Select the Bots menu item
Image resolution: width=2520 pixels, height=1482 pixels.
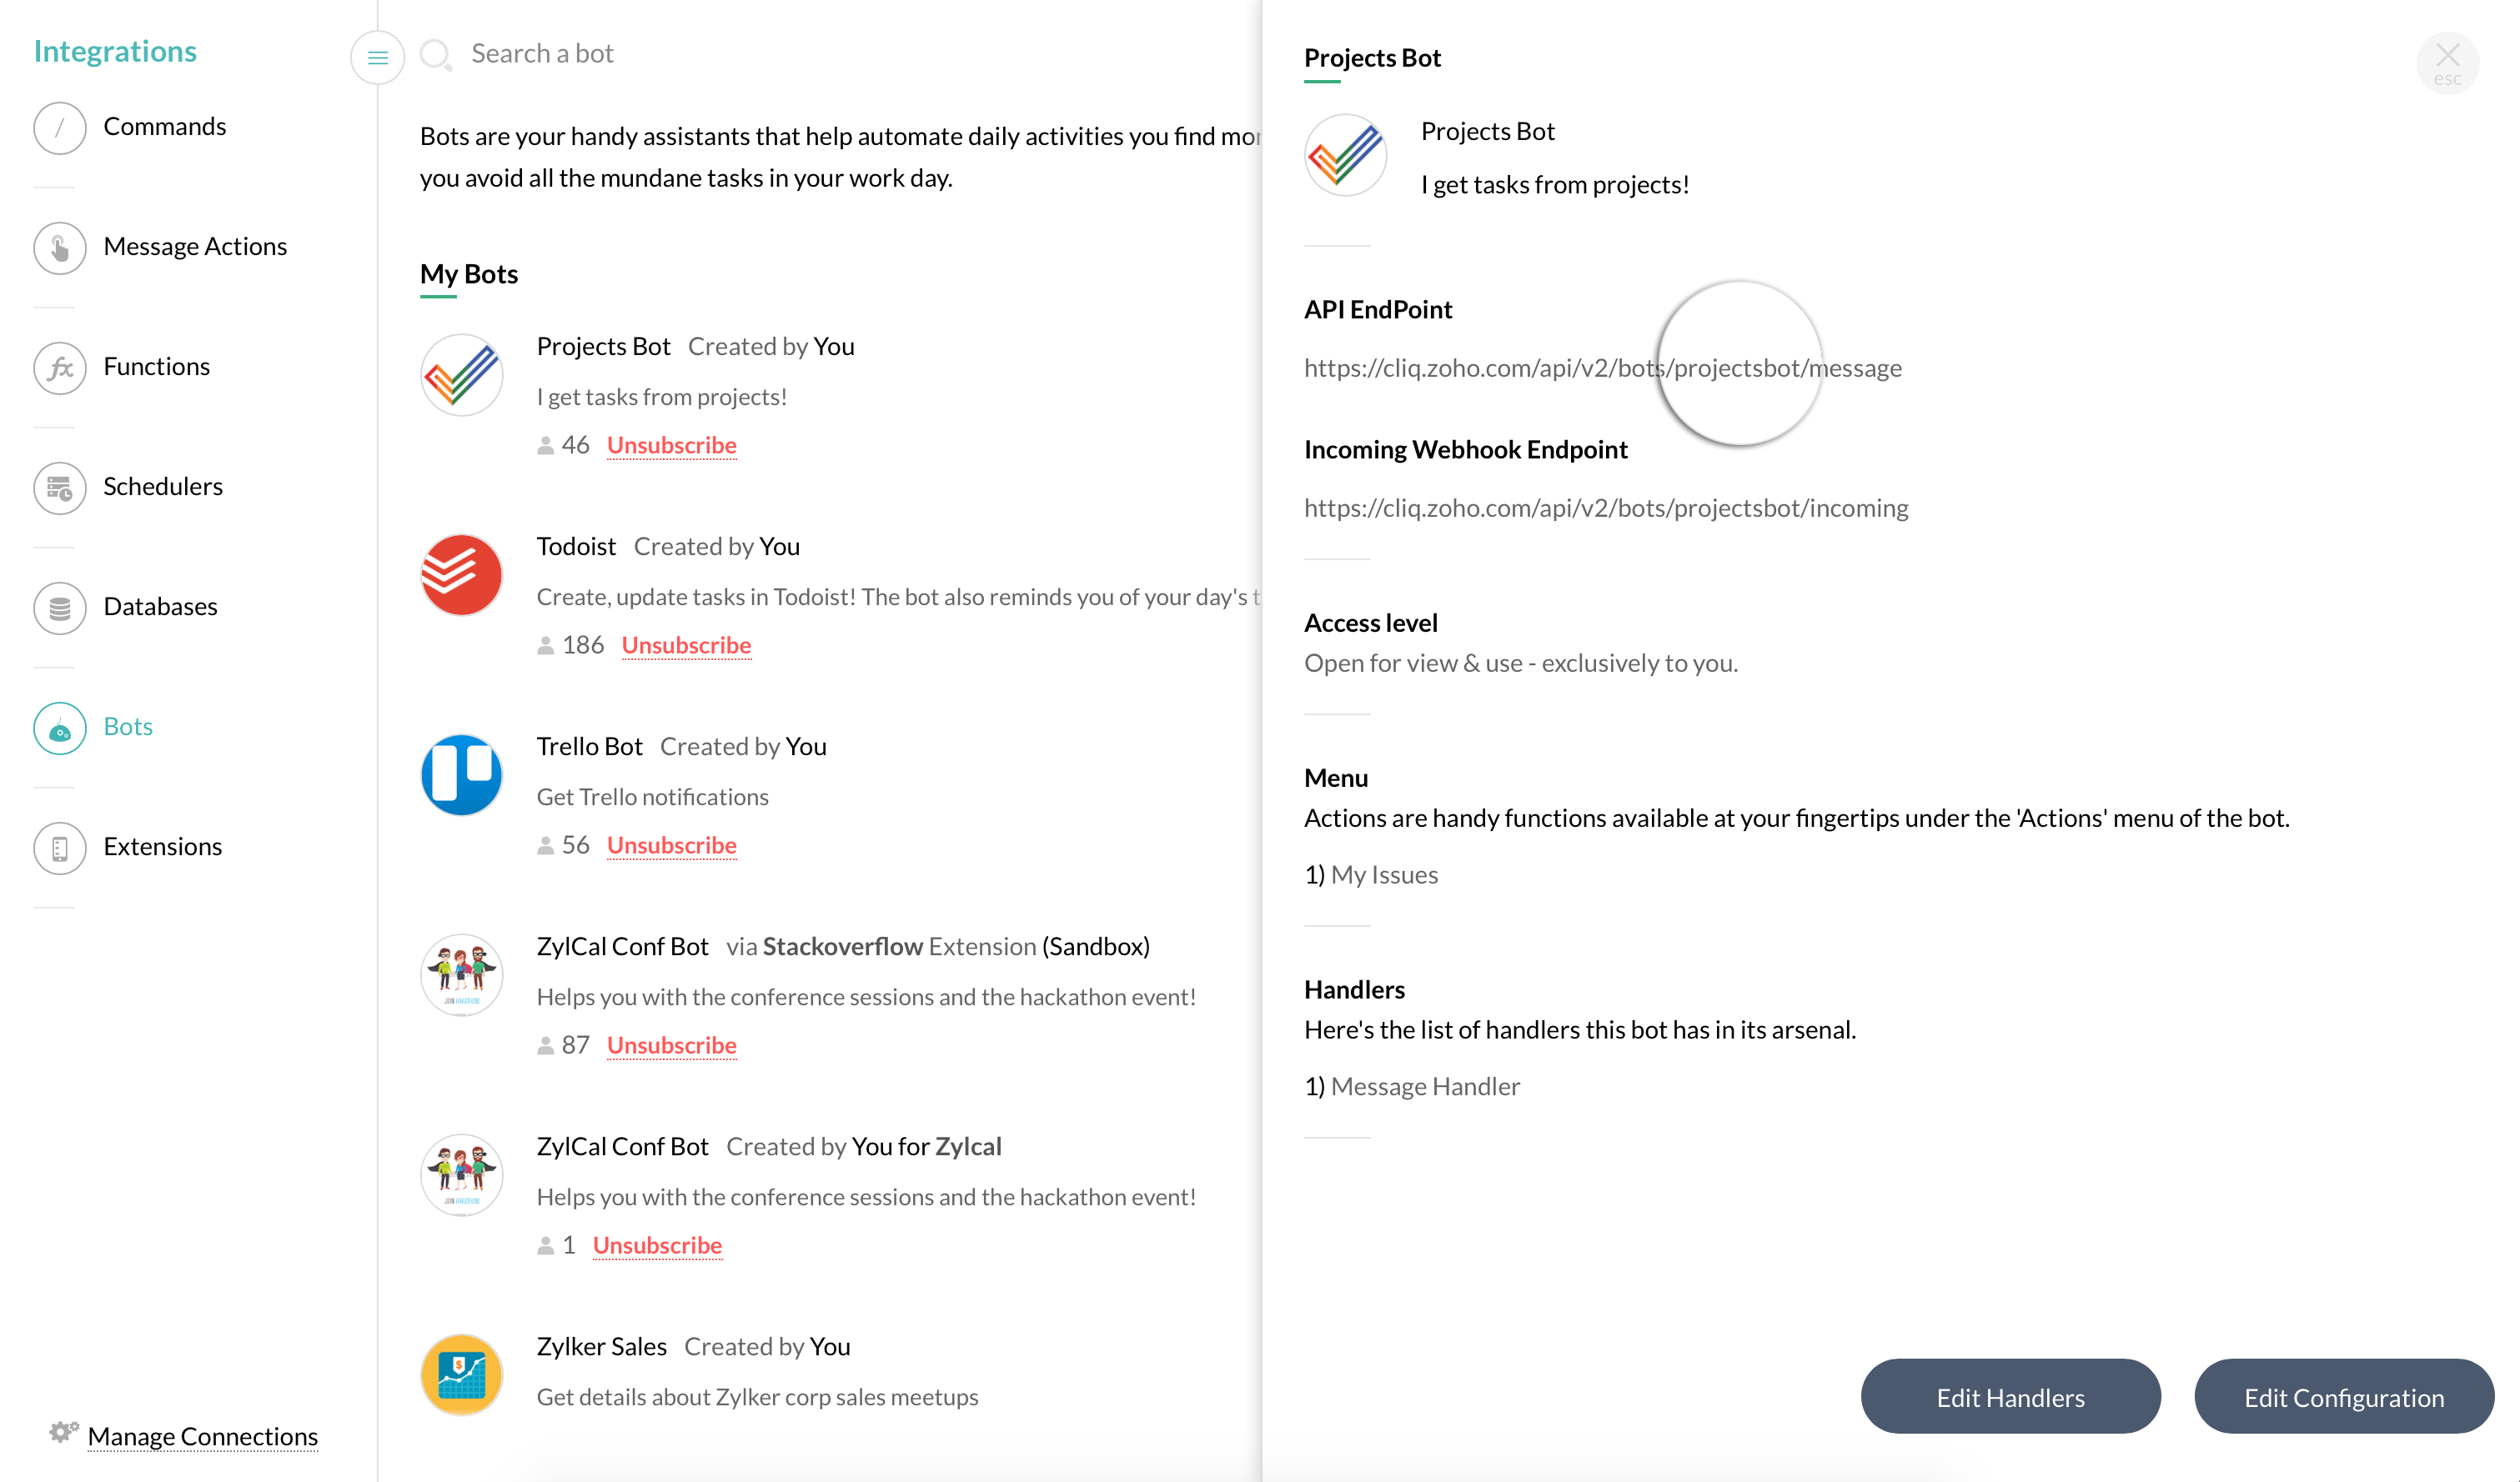128,727
